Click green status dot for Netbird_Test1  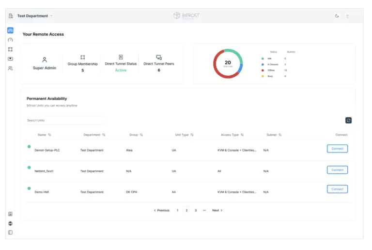(x=29, y=167)
